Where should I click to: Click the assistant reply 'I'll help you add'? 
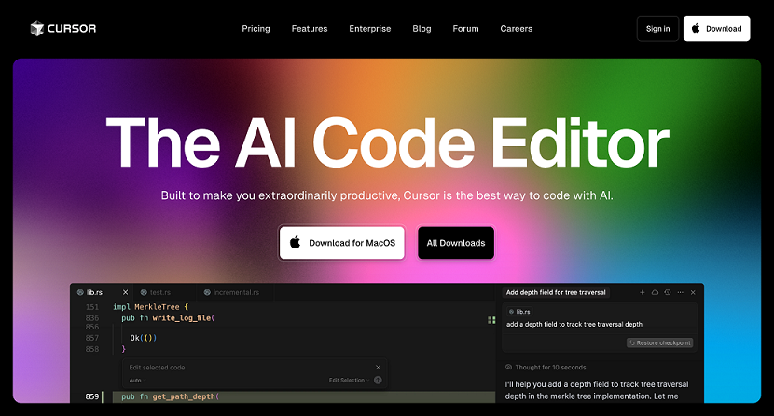point(596,390)
